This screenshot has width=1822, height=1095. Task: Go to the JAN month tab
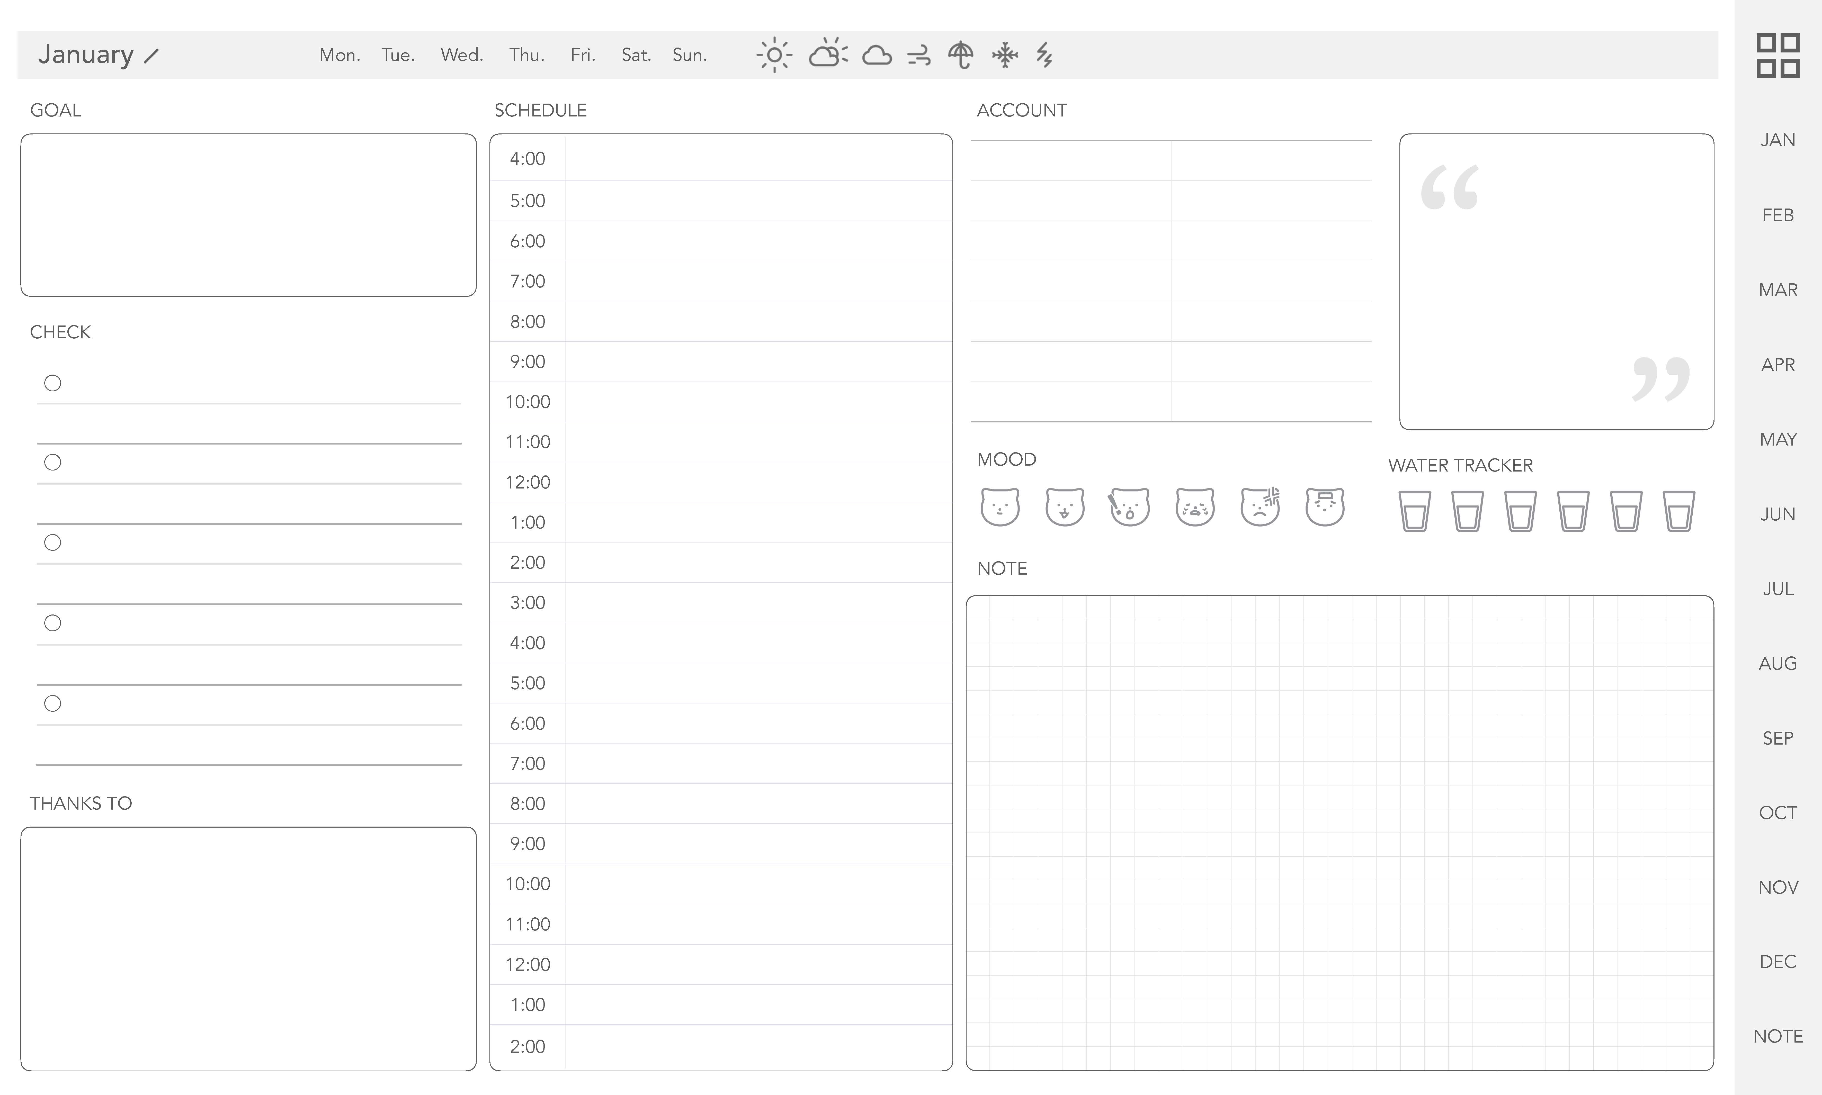pyautogui.click(x=1778, y=140)
